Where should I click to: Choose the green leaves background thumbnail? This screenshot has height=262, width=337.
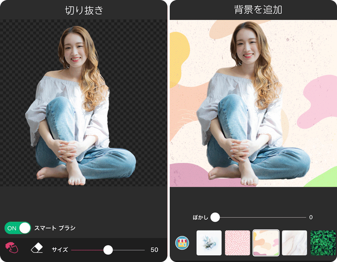point(323,243)
